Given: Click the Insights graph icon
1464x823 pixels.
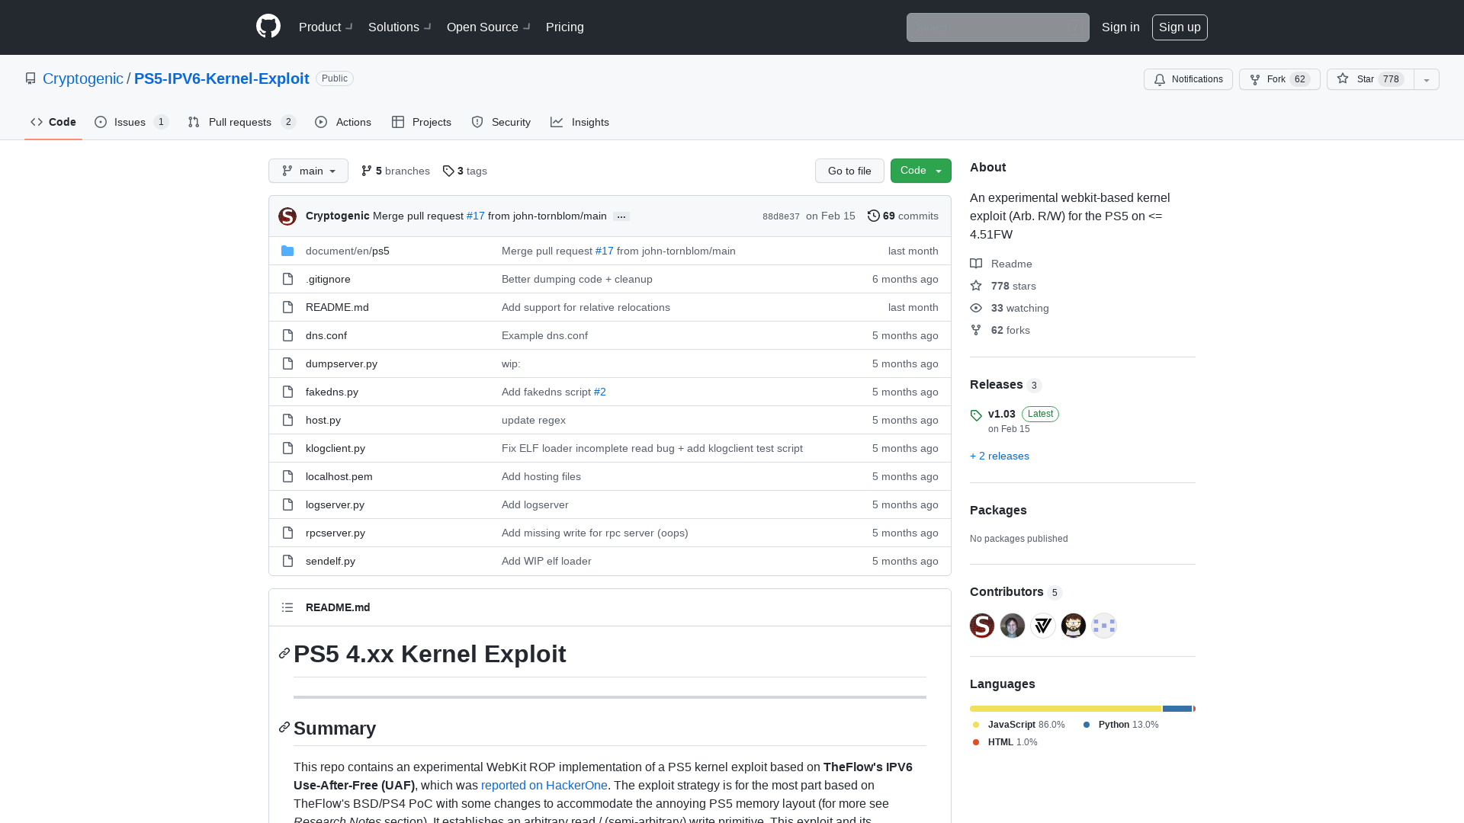Looking at the screenshot, I should coord(557,122).
